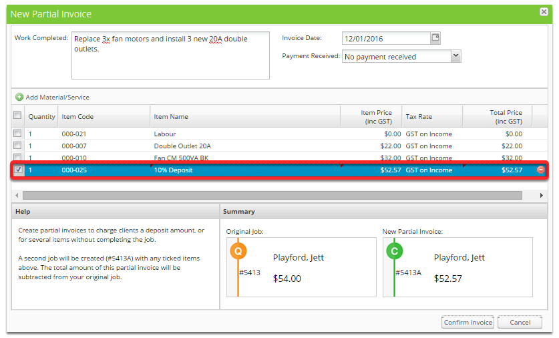Click the Summary panel header

(383, 212)
